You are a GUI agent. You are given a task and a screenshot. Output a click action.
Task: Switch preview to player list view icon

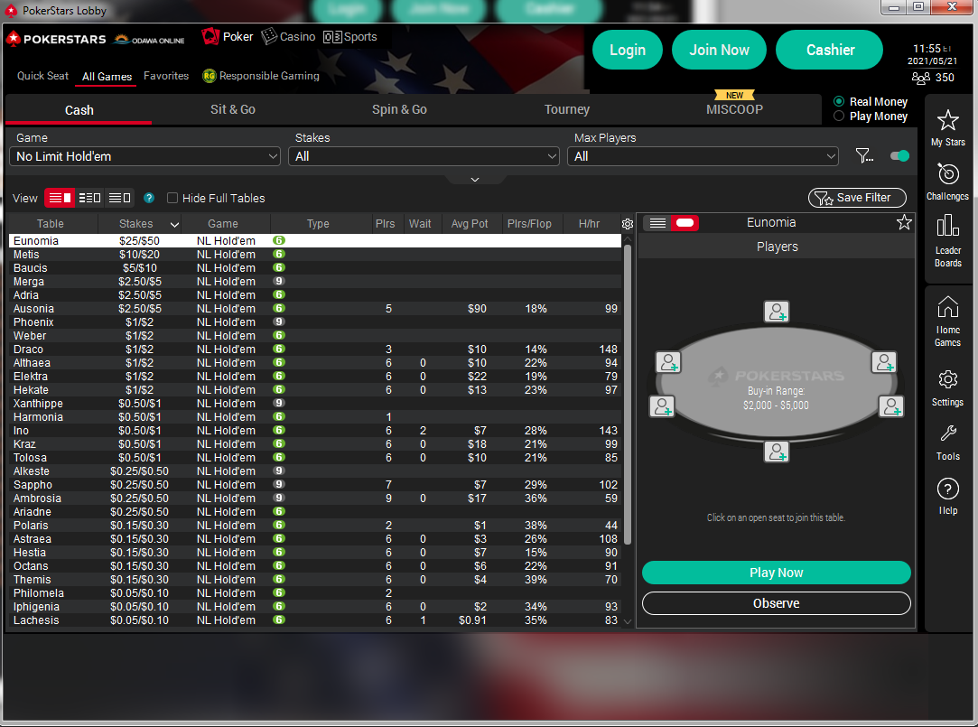(x=657, y=222)
